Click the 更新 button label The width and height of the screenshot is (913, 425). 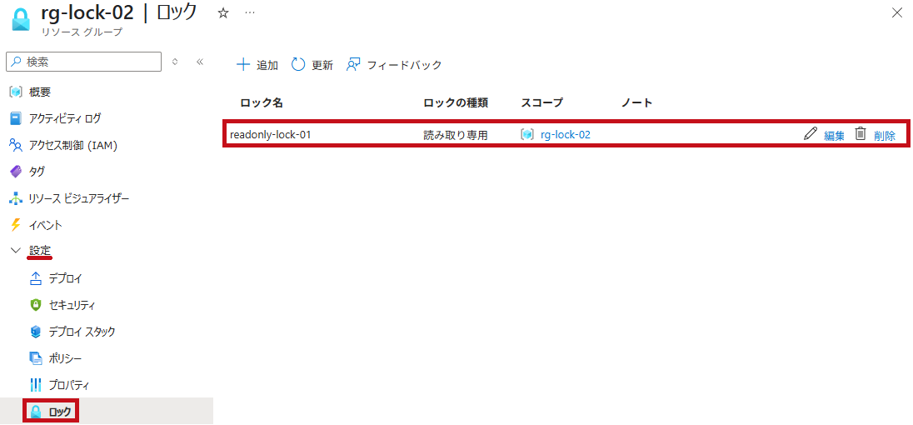click(x=322, y=65)
